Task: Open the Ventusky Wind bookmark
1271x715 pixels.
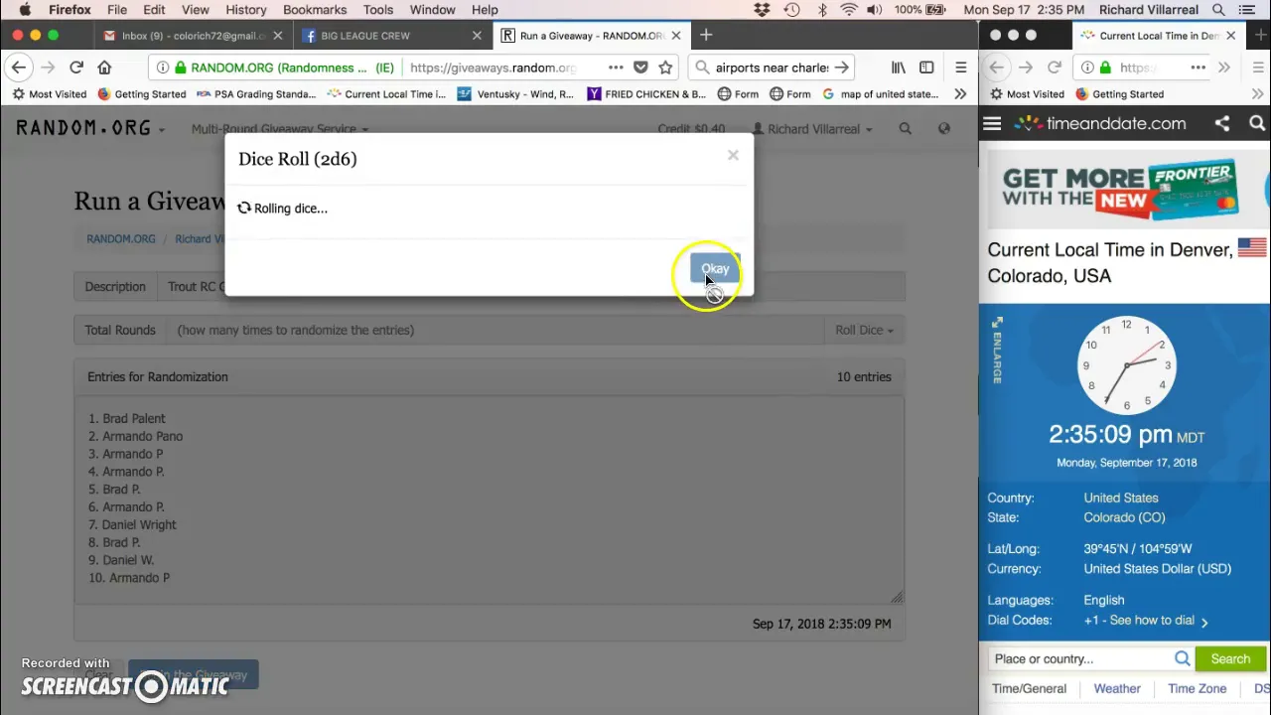Action: 515,94
